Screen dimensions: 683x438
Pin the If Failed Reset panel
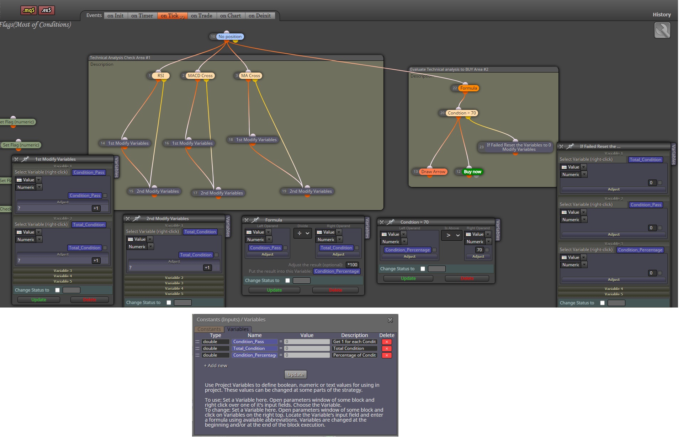570,146
